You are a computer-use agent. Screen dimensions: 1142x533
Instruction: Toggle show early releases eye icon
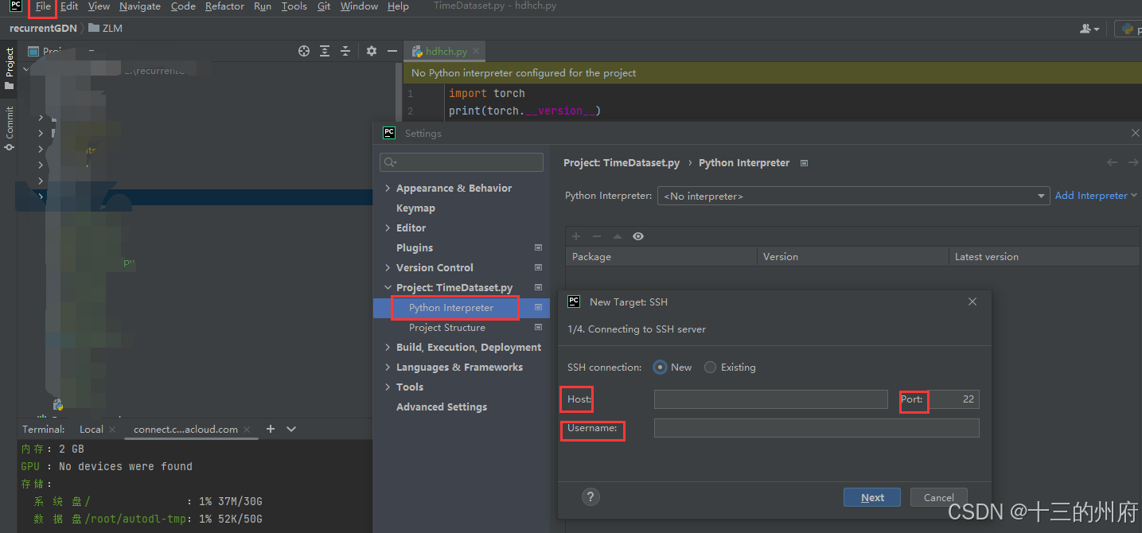coord(638,236)
